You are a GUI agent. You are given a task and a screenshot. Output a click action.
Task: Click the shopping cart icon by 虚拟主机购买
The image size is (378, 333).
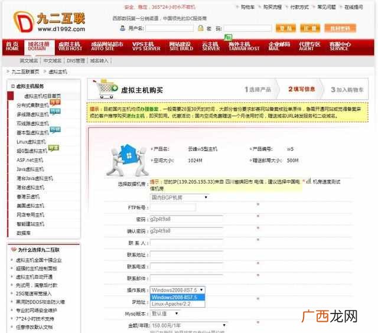[105, 89]
